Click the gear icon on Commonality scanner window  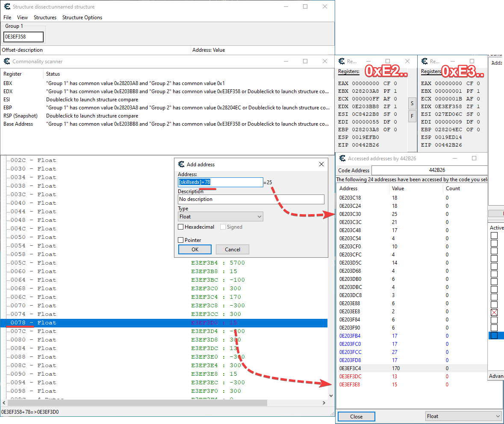pyautogui.click(x=7, y=62)
